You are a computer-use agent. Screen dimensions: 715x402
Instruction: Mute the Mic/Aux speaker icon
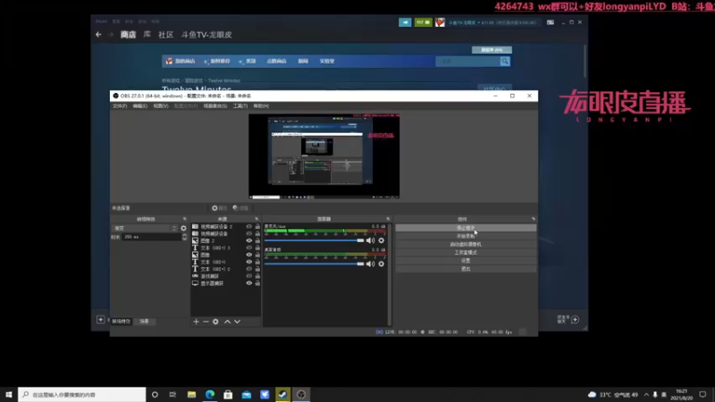pos(370,240)
